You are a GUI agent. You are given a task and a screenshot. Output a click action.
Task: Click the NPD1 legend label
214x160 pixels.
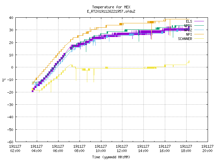coord(188,26)
